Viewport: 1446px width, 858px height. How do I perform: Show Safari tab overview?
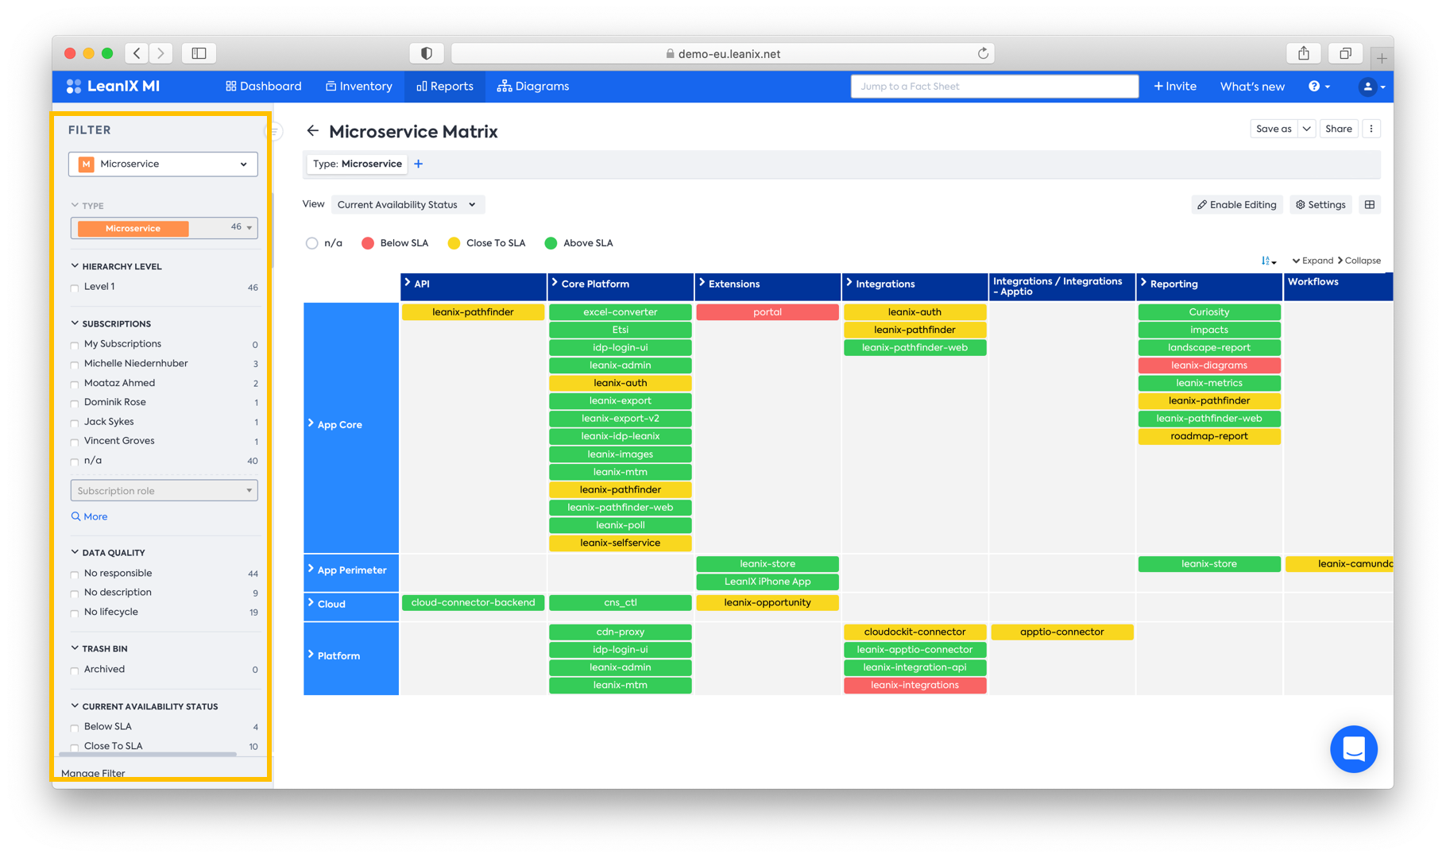click(1345, 53)
